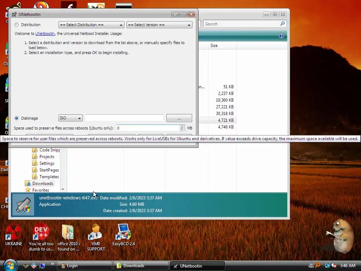Open the EasyBCD 2.4 desktop shortcut

click(123, 235)
